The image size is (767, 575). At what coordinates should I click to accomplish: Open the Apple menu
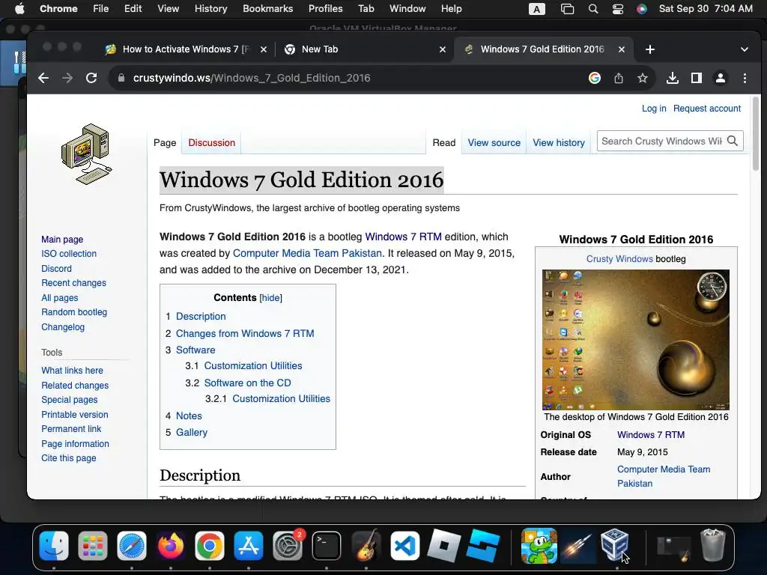coord(19,9)
